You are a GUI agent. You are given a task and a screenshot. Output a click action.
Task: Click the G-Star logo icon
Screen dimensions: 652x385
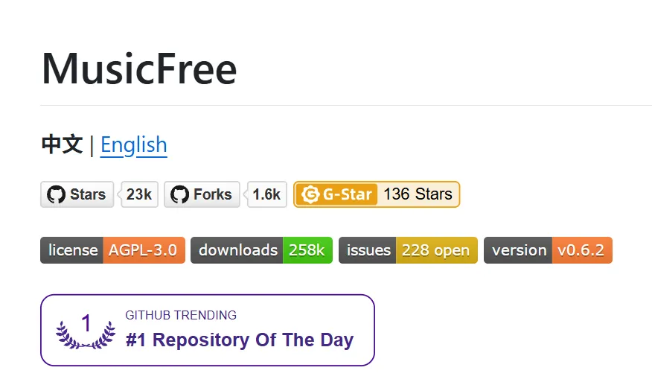(x=310, y=195)
